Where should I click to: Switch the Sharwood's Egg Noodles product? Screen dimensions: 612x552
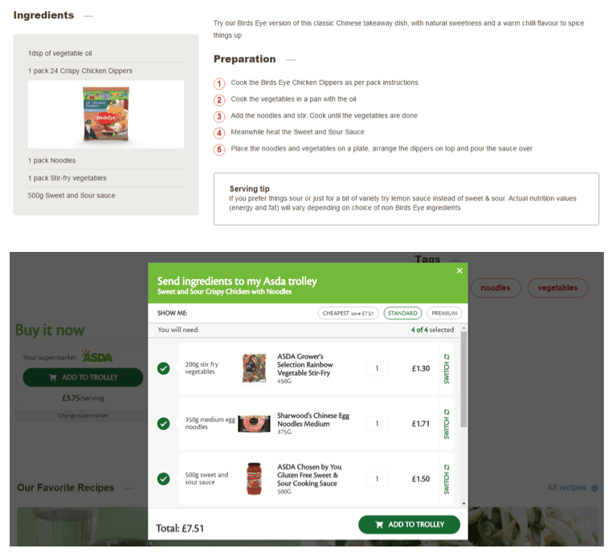coord(447,424)
